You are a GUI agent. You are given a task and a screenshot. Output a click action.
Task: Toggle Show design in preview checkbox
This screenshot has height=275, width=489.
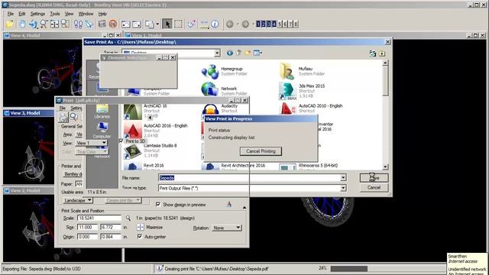(x=158, y=204)
